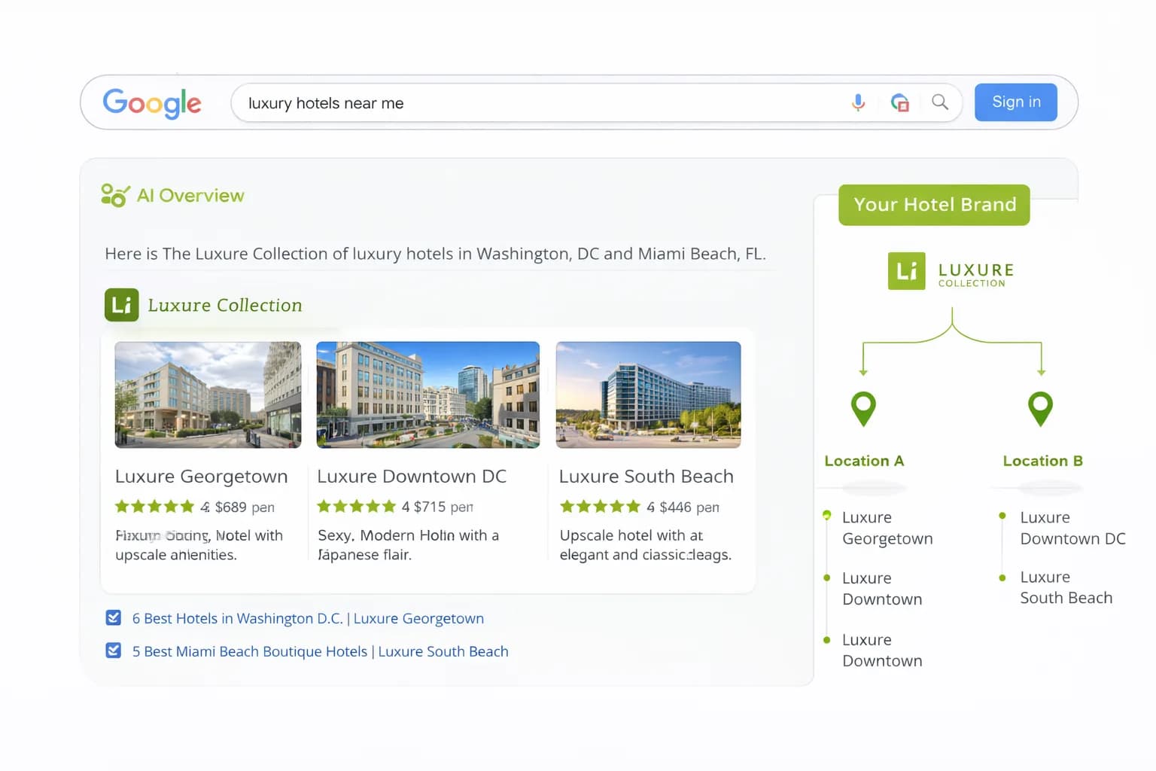The height and width of the screenshot is (771, 1156).
Task: Click 'Sexy, Modern' description on Downtown DC card
Action: 408,545
